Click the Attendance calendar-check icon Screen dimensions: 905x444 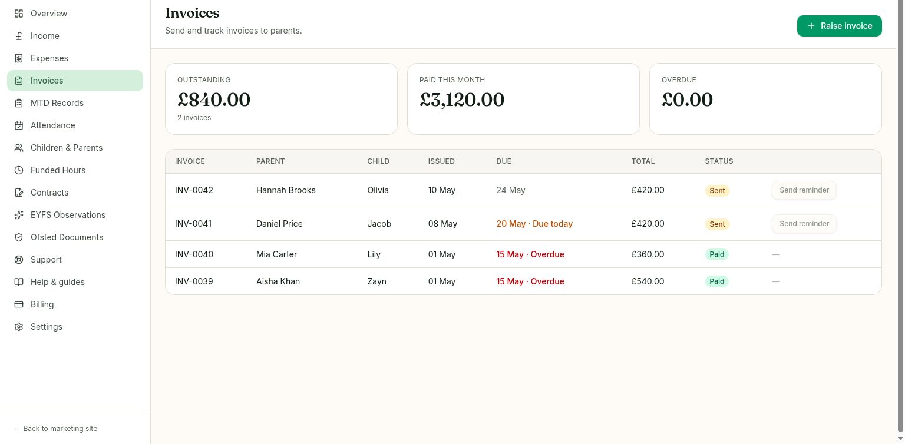click(19, 125)
